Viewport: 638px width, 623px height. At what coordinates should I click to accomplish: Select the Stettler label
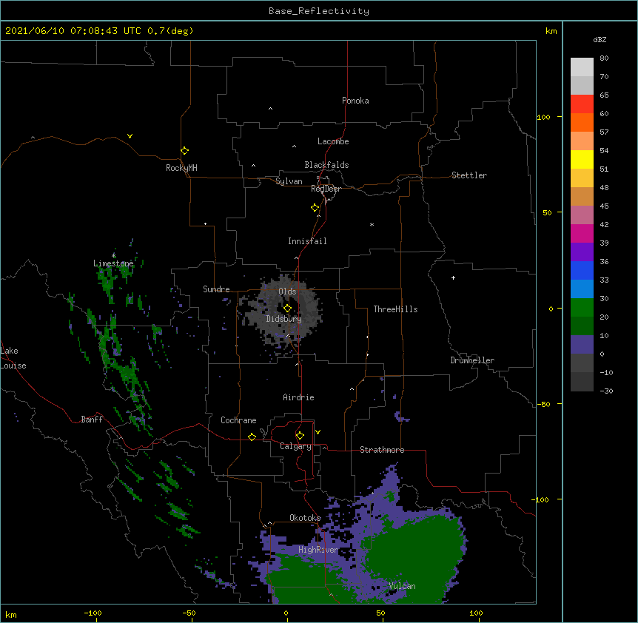(469, 175)
